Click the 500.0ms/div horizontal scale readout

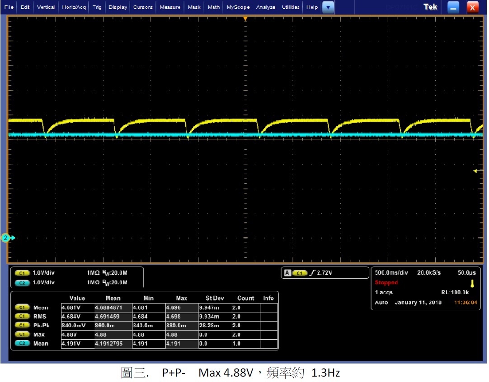pyautogui.click(x=392, y=273)
